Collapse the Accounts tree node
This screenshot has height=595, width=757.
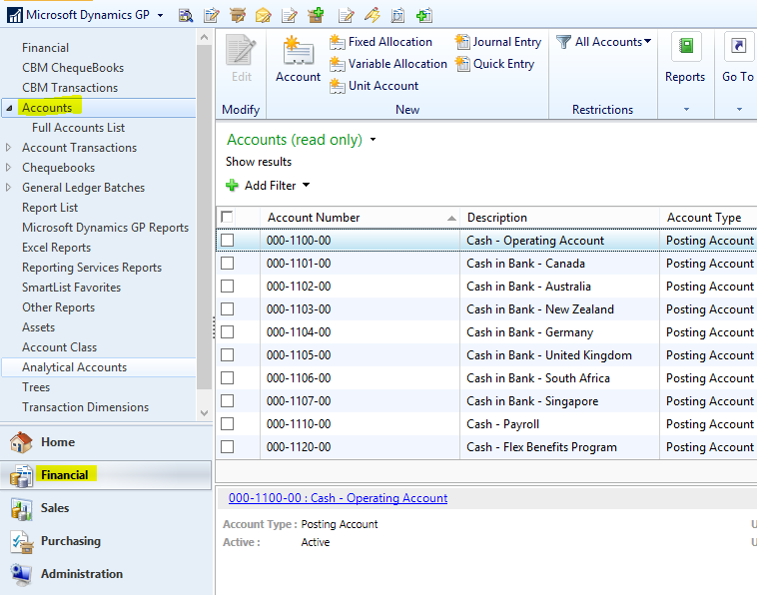coord(9,108)
